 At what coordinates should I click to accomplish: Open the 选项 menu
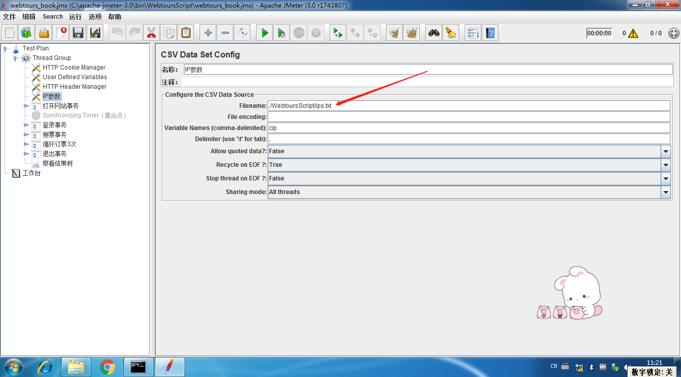click(95, 17)
